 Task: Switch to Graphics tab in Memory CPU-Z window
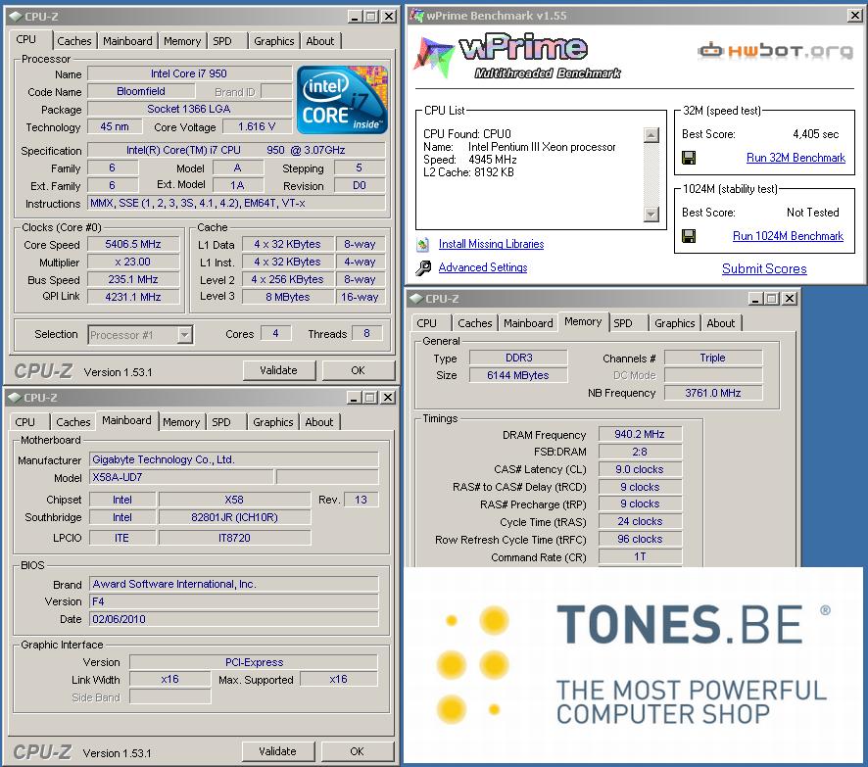(x=675, y=323)
